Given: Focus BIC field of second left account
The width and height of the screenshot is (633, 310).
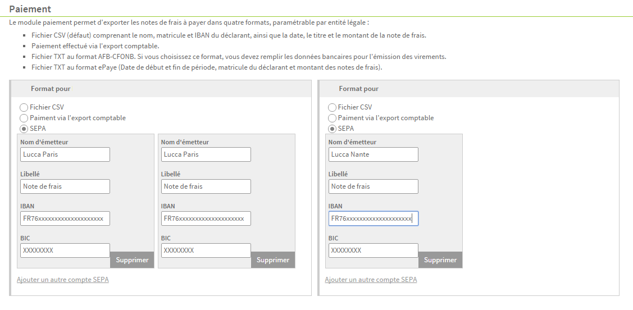Looking at the screenshot, I should (206, 250).
